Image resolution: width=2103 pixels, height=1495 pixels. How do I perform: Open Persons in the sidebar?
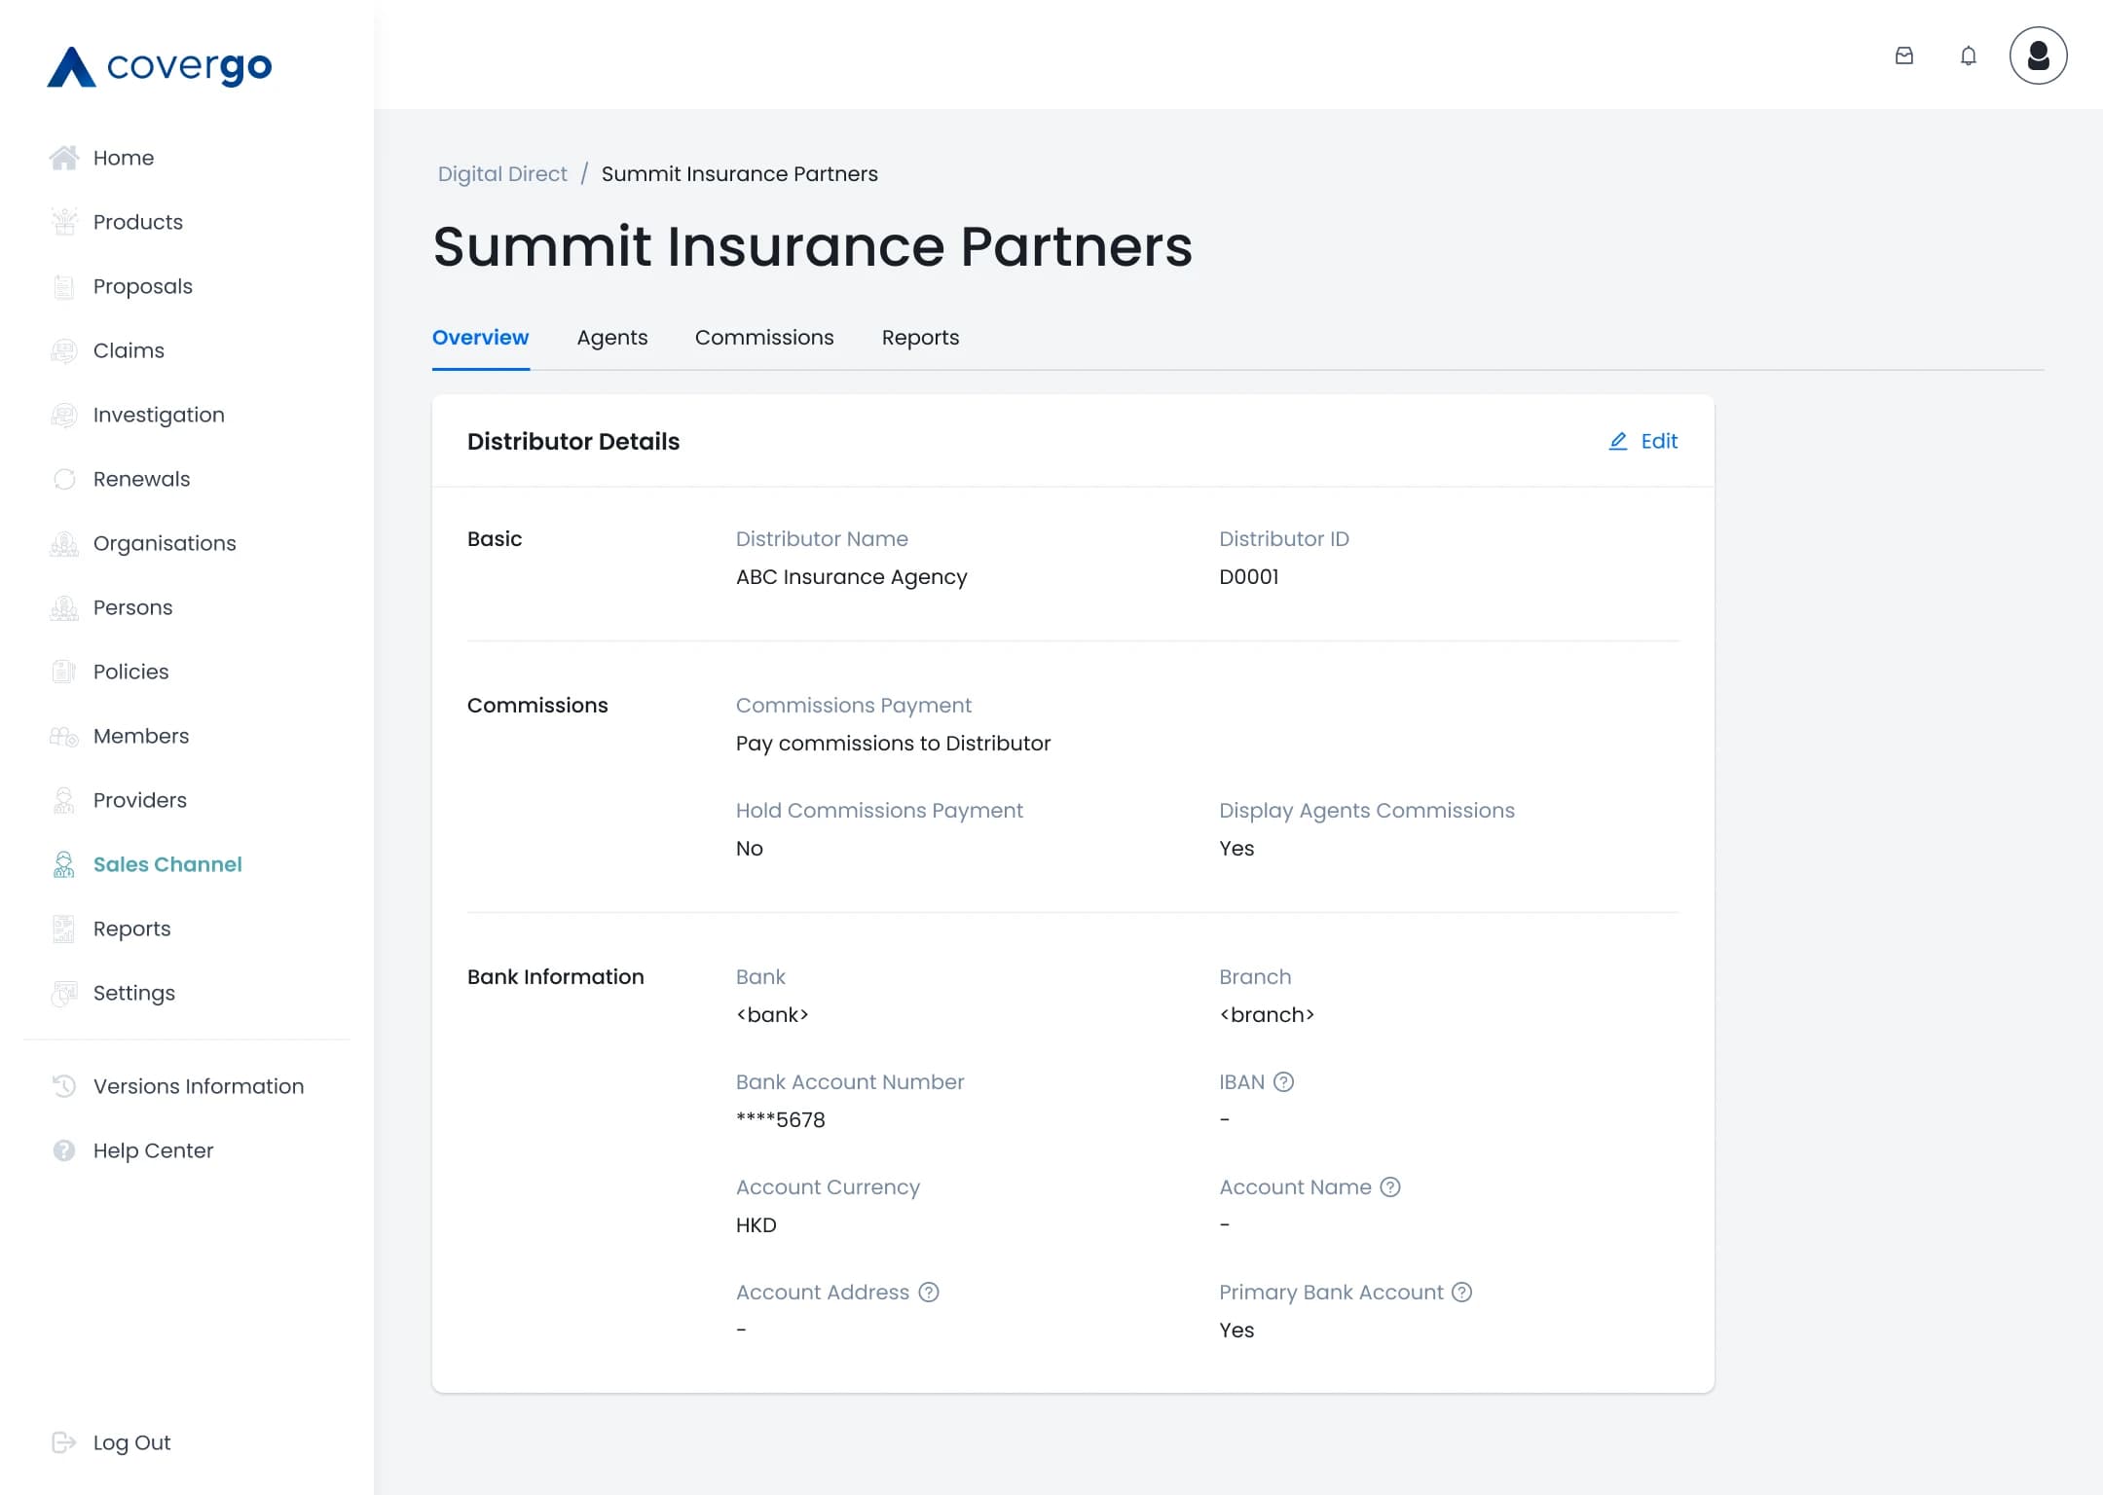point(132,607)
